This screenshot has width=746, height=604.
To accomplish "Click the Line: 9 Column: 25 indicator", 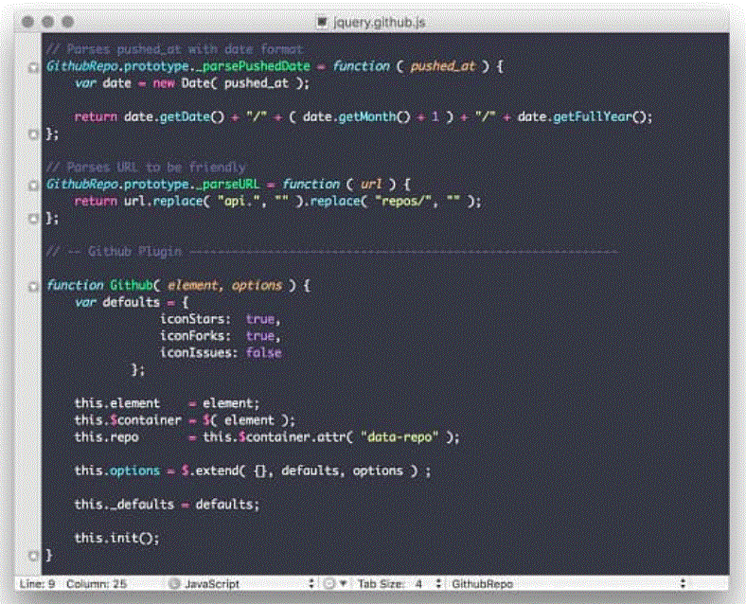I will tap(73, 583).
